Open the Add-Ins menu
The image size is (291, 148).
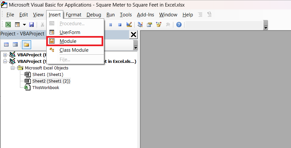145,15
